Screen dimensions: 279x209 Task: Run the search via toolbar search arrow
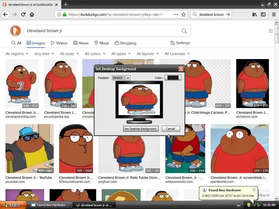coord(228,14)
